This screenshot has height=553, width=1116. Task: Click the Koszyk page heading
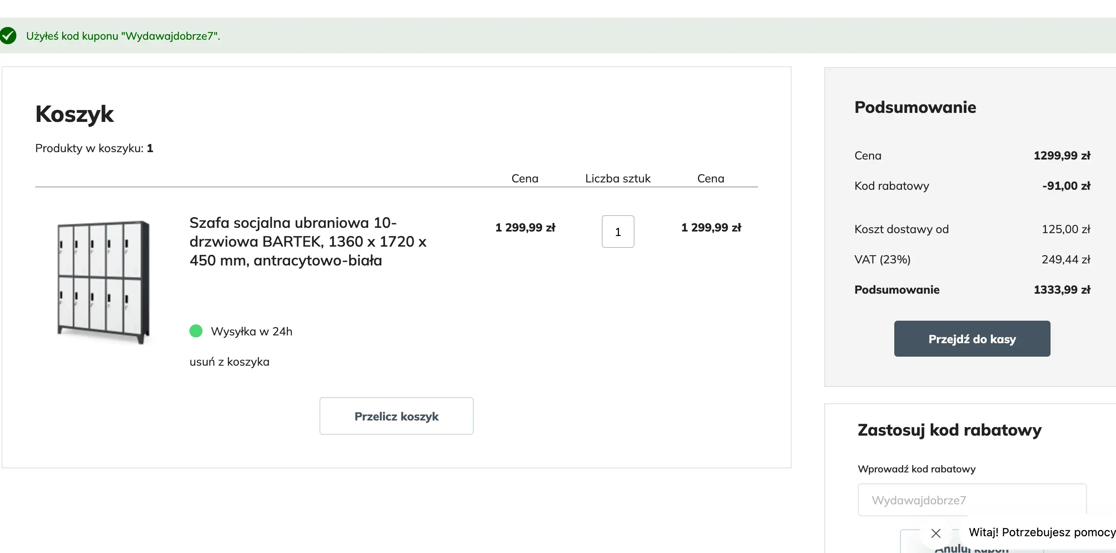click(74, 114)
